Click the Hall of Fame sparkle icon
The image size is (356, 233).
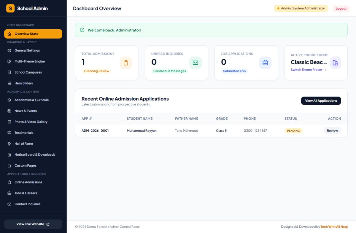9,144
